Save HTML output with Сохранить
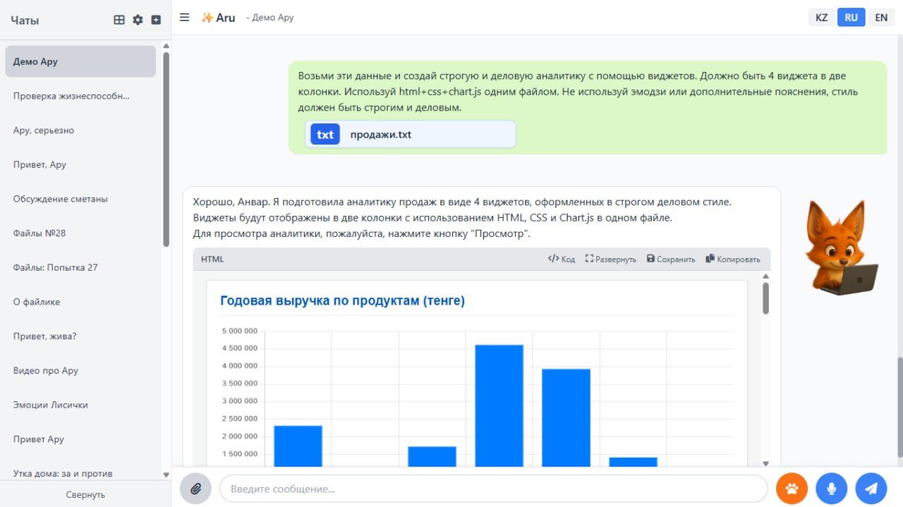The width and height of the screenshot is (903, 507). click(671, 259)
